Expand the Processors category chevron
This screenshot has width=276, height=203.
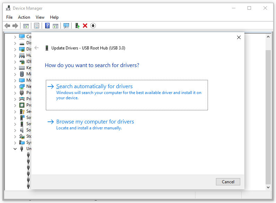tap(15, 105)
